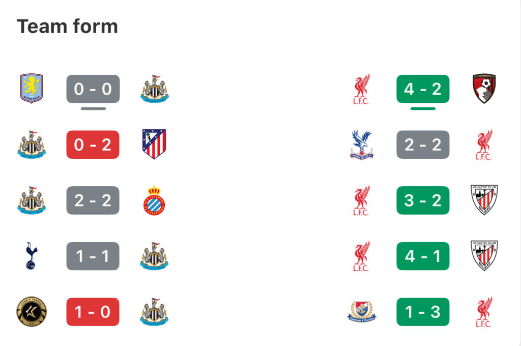Open the green 4 - 2 Bournemouth result
521x346 pixels.
[423, 89]
